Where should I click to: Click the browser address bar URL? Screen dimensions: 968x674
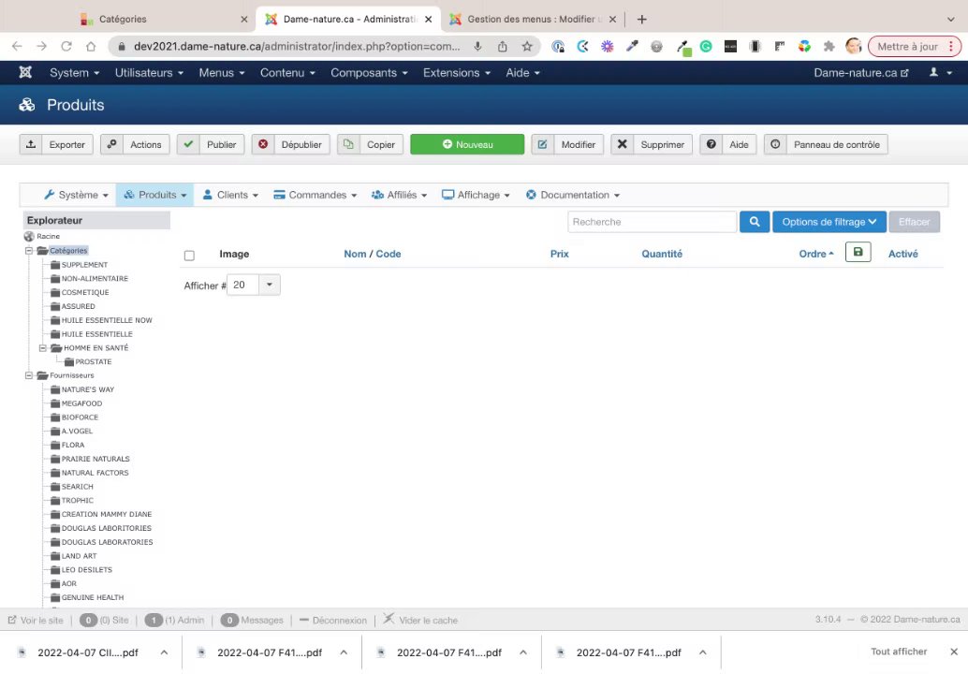(x=297, y=46)
